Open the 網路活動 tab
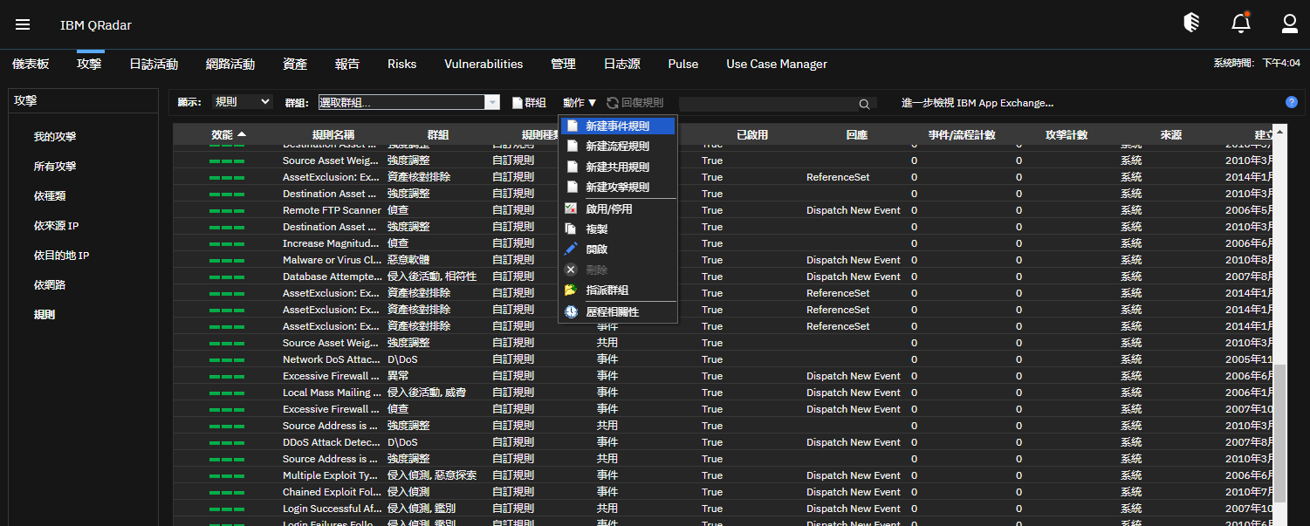This screenshot has height=526, width=1310. pos(230,64)
